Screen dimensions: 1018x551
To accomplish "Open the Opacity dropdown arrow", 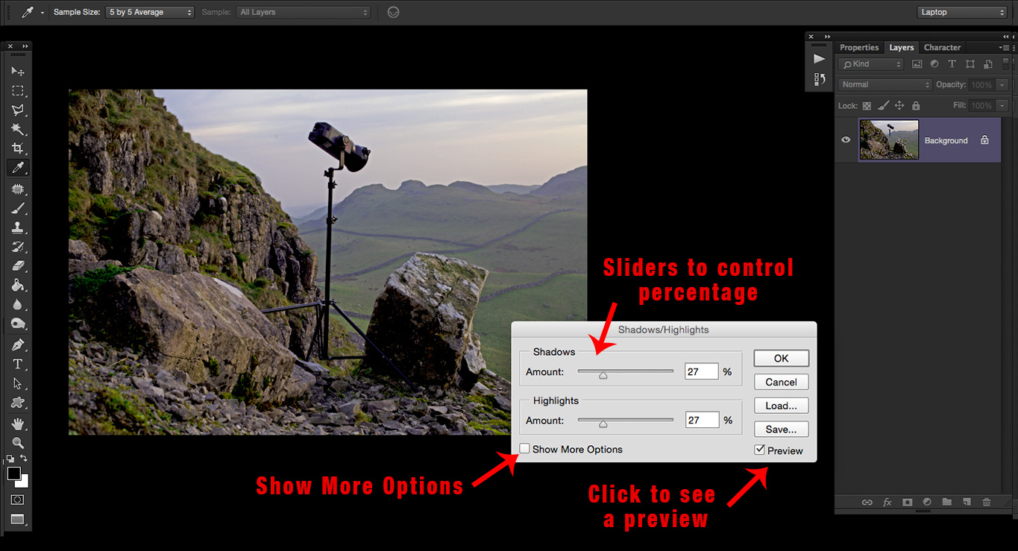I will tap(1002, 85).
